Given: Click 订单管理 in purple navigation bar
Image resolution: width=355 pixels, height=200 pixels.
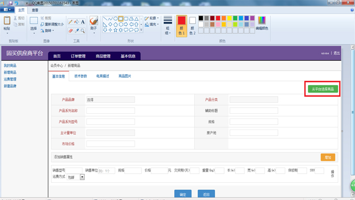Looking at the screenshot, I should 78,56.
